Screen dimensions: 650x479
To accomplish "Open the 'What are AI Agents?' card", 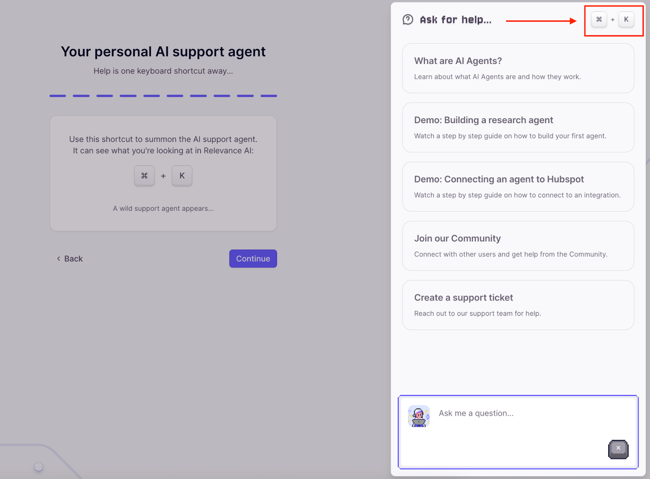I will click(x=518, y=68).
